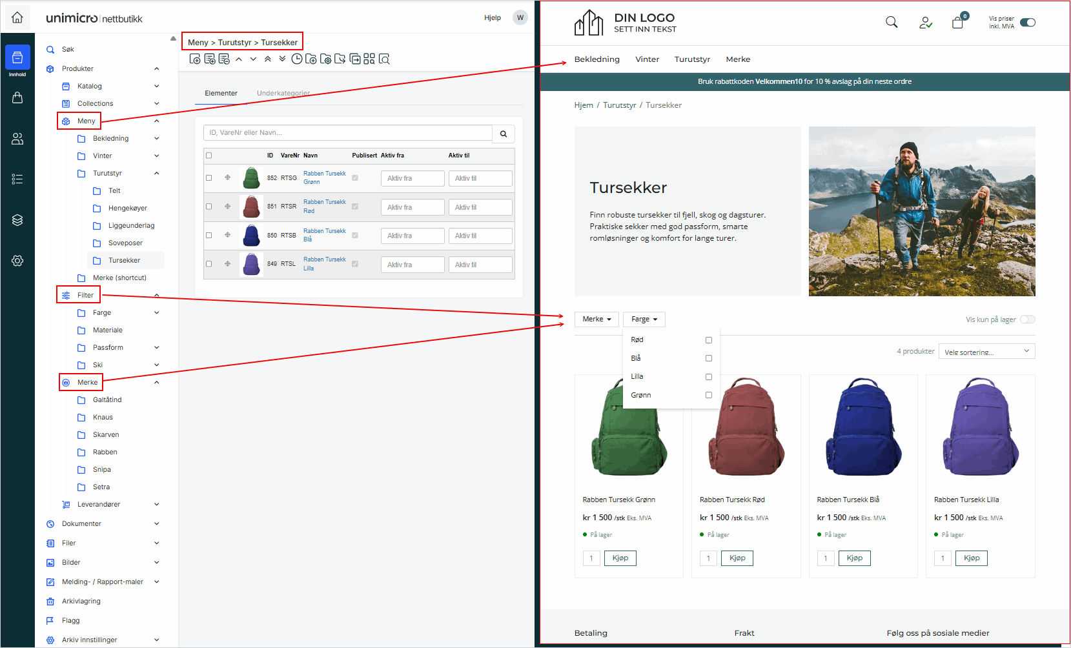Switch to the Underkategorier tab
Viewport: 1071px width, 648px height.
coord(283,94)
